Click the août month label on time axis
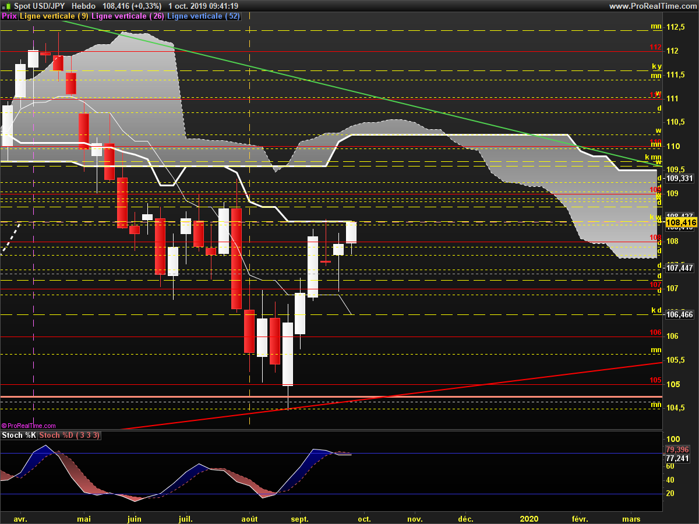Viewport: 699px width, 524px height. (249, 518)
